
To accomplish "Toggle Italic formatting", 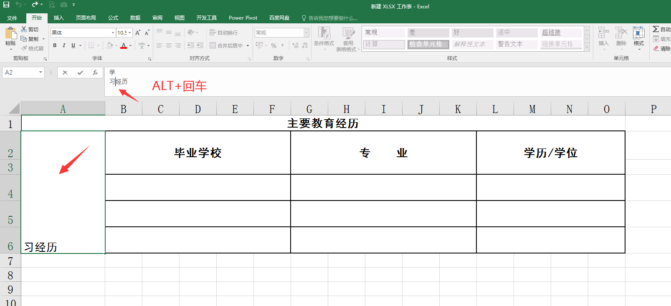I will pos(64,45).
